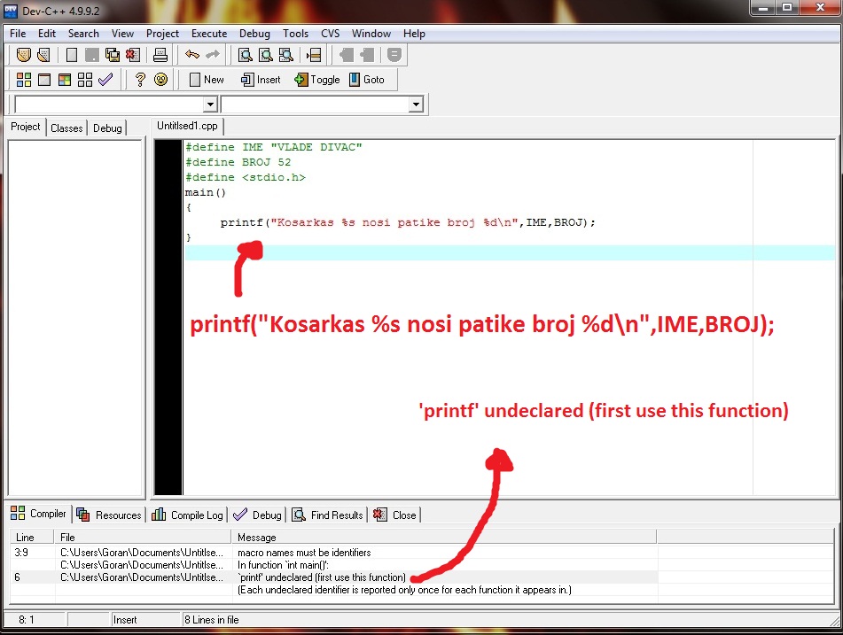Image resolution: width=843 pixels, height=635 pixels.
Task: Click the Go to Line toolbar icon
Action: [x=314, y=55]
